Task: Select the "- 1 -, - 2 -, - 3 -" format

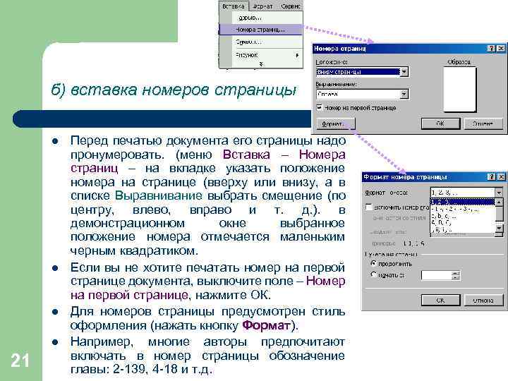Action: coord(462,209)
